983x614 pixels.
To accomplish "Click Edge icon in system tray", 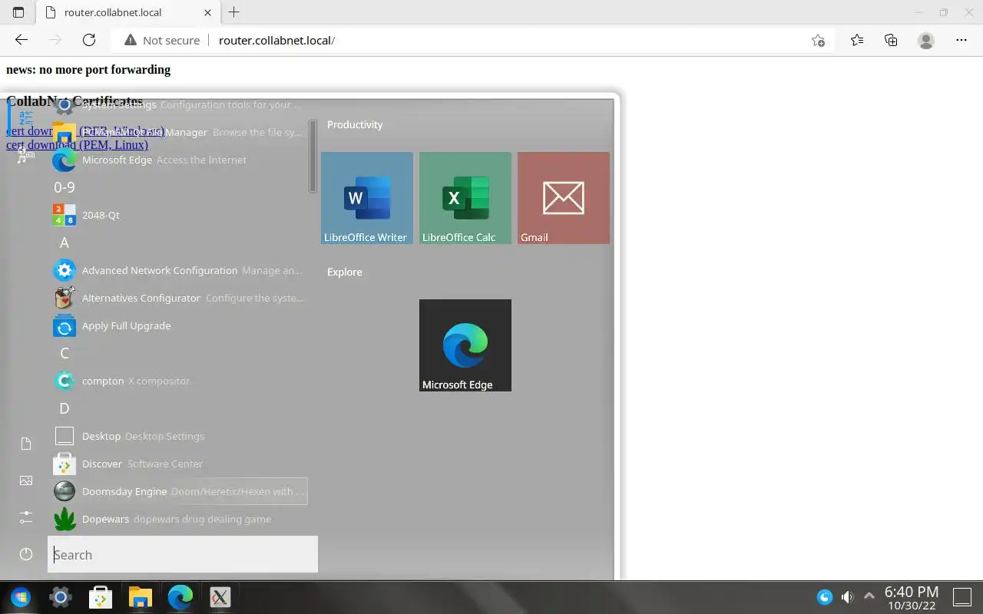I will click(825, 597).
